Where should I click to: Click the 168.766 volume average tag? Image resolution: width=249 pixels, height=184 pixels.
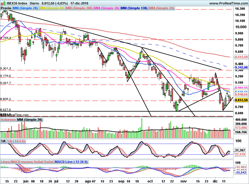tap(241, 132)
